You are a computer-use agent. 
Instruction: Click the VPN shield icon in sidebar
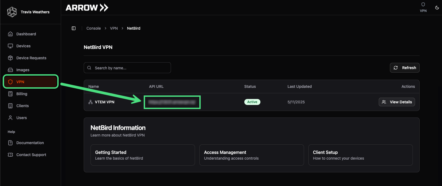point(10,82)
